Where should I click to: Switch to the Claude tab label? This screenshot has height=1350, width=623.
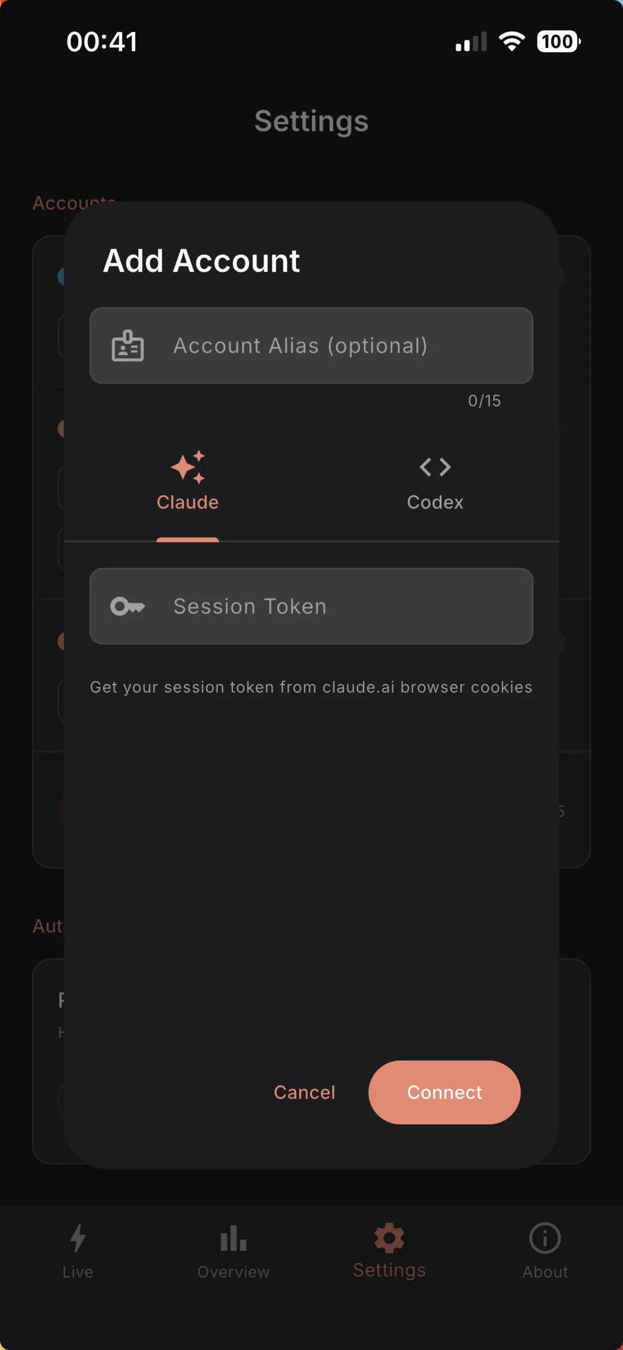click(188, 502)
